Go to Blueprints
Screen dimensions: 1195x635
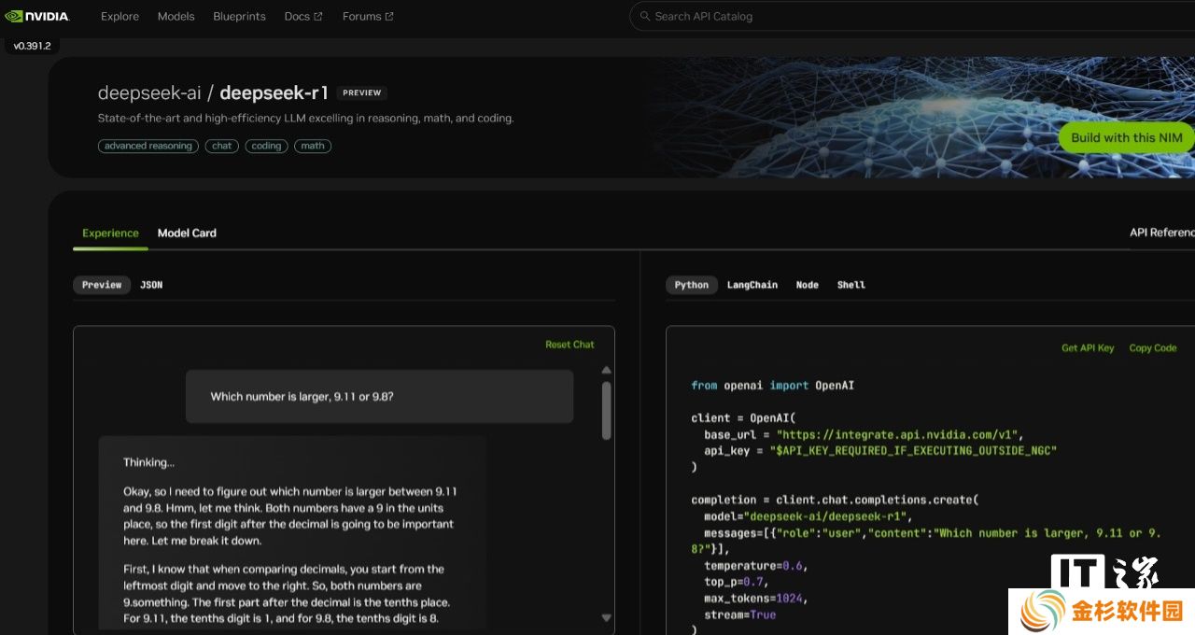239,16
